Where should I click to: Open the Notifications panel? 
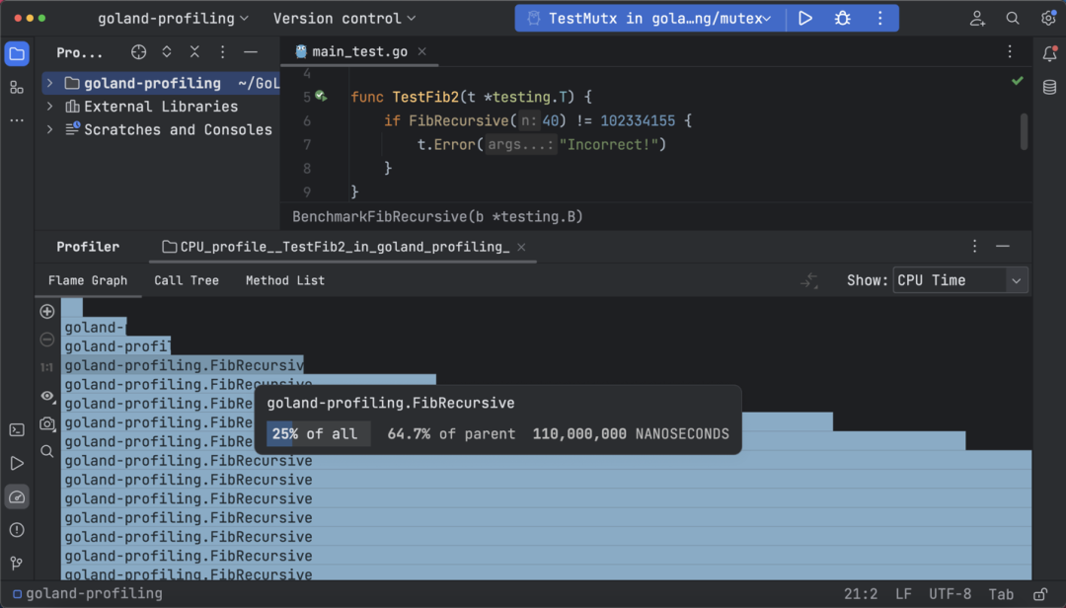tap(1049, 53)
